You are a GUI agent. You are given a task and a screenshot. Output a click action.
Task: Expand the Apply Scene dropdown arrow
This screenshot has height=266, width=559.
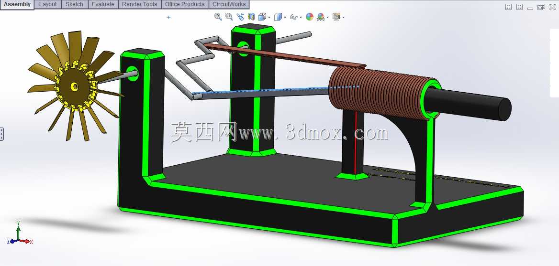click(327, 17)
